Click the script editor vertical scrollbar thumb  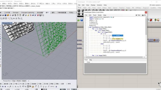[x=146, y=26]
